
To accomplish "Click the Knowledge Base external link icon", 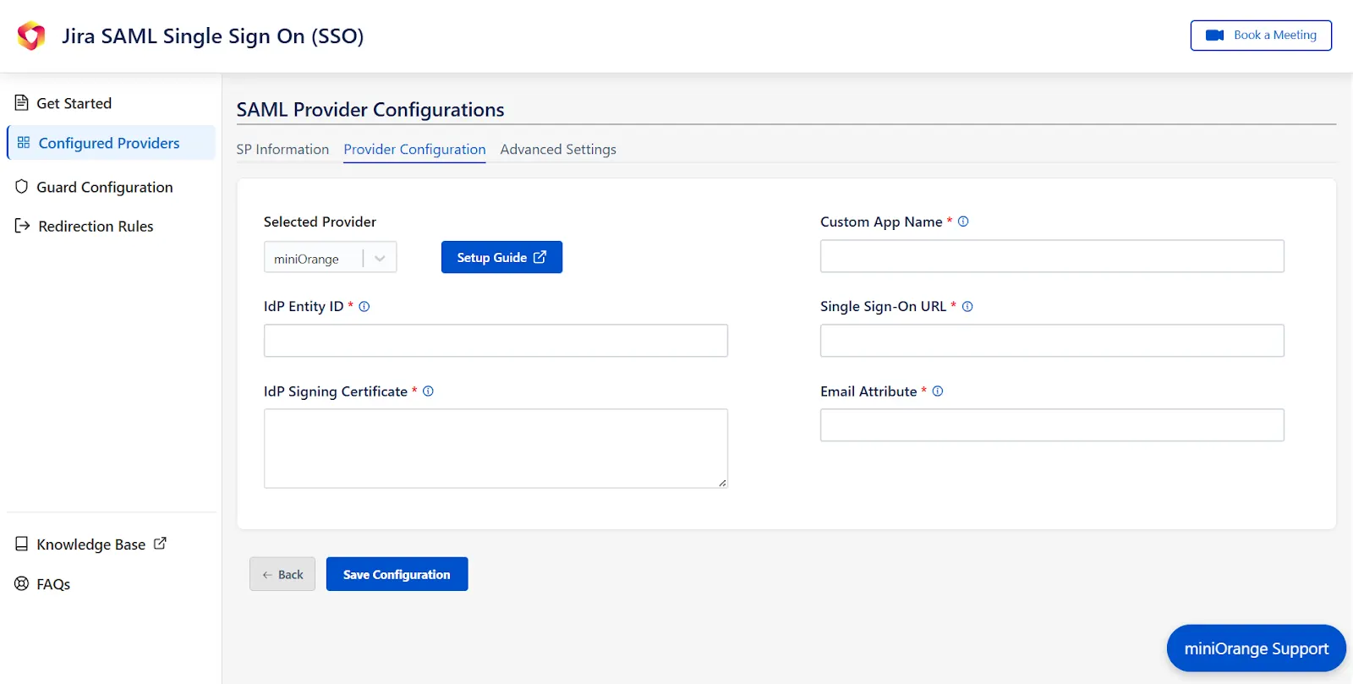I will (160, 544).
